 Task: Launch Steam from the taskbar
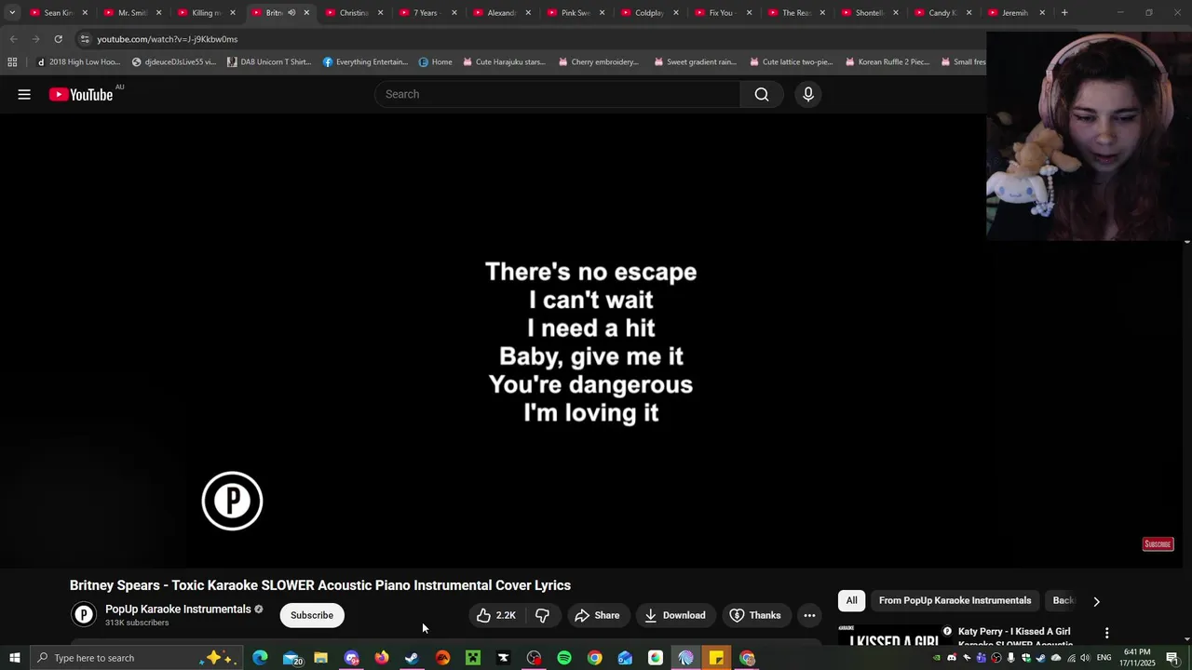click(x=412, y=658)
